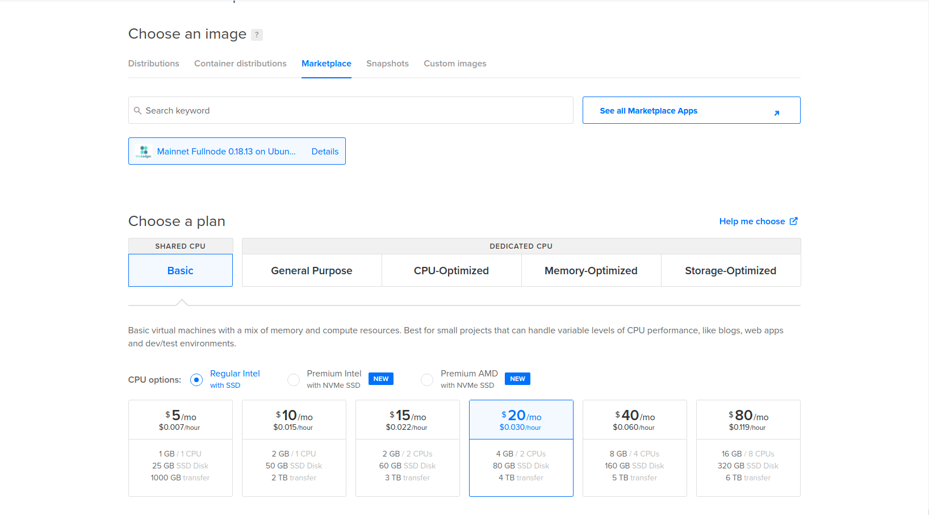This screenshot has height=515, width=929.
Task: Click external arrow icon on See all Marketplace Apps
Action: (776, 113)
